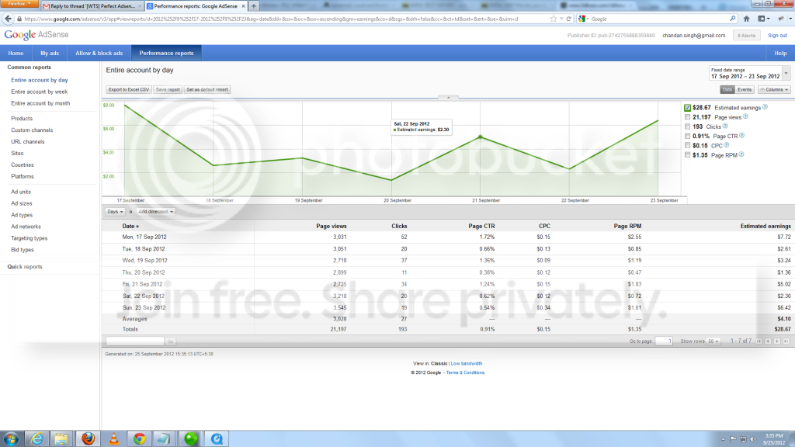
Task: Click the Go to page input field
Action: pos(664,341)
